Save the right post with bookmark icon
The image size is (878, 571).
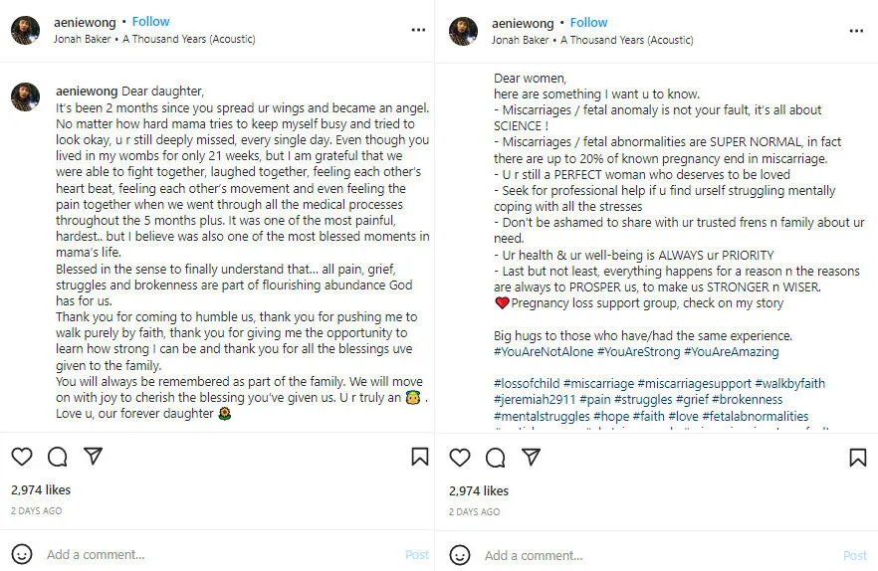[858, 457]
